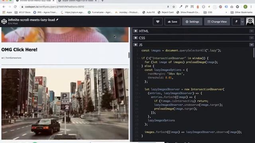Viewport: 255px width, 143px height.
Task: Reload the page
Action: (x=15, y=7)
